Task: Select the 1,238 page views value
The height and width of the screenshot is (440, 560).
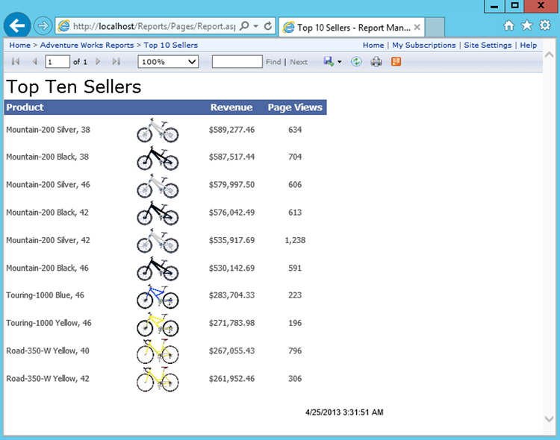Action: tap(295, 240)
